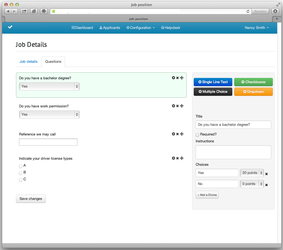283x250 pixels.
Task: Click the browser share button
Action: tap(24, 11)
